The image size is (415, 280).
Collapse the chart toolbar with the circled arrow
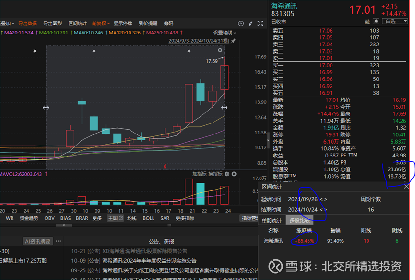click(241, 23)
